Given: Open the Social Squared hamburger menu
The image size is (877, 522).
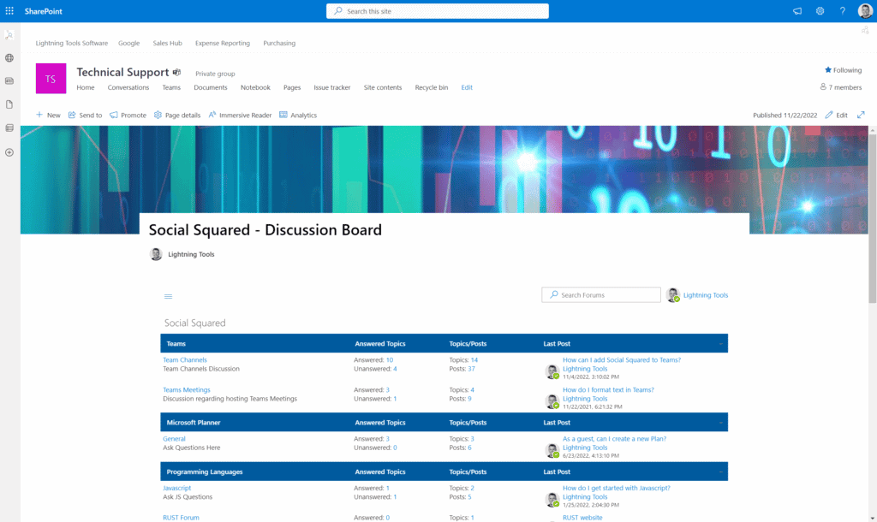Looking at the screenshot, I should tap(168, 295).
